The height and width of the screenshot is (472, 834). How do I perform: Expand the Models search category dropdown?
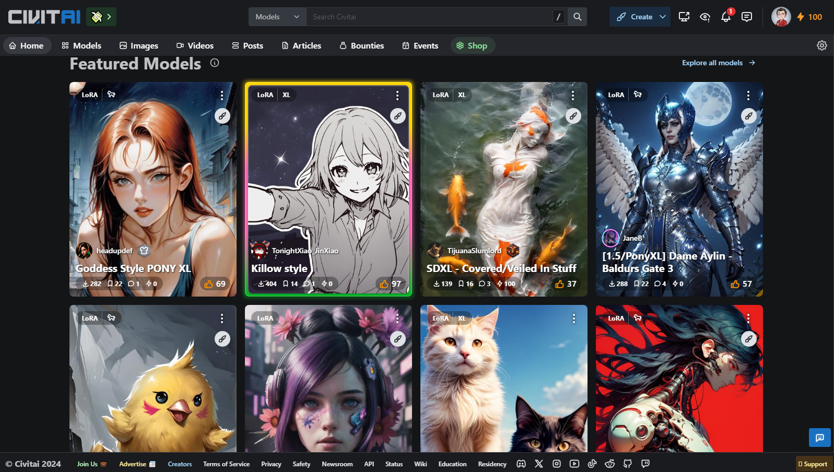tap(277, 17)
